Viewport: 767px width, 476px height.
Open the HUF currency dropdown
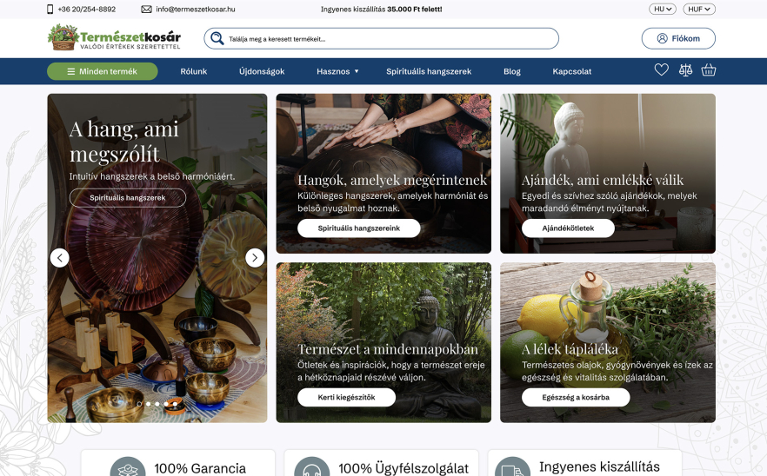click(x=699, y=9)
